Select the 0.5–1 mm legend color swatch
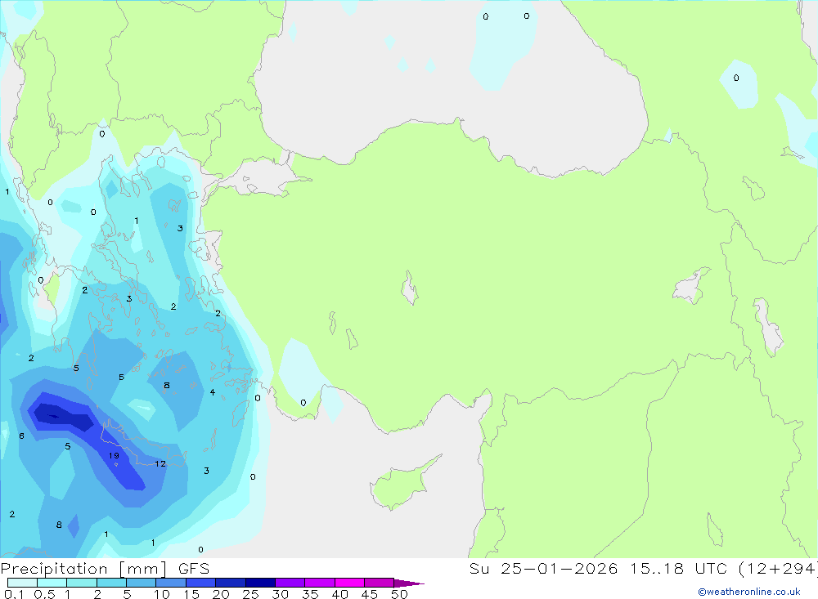818x599 pixels. point(52,583)
